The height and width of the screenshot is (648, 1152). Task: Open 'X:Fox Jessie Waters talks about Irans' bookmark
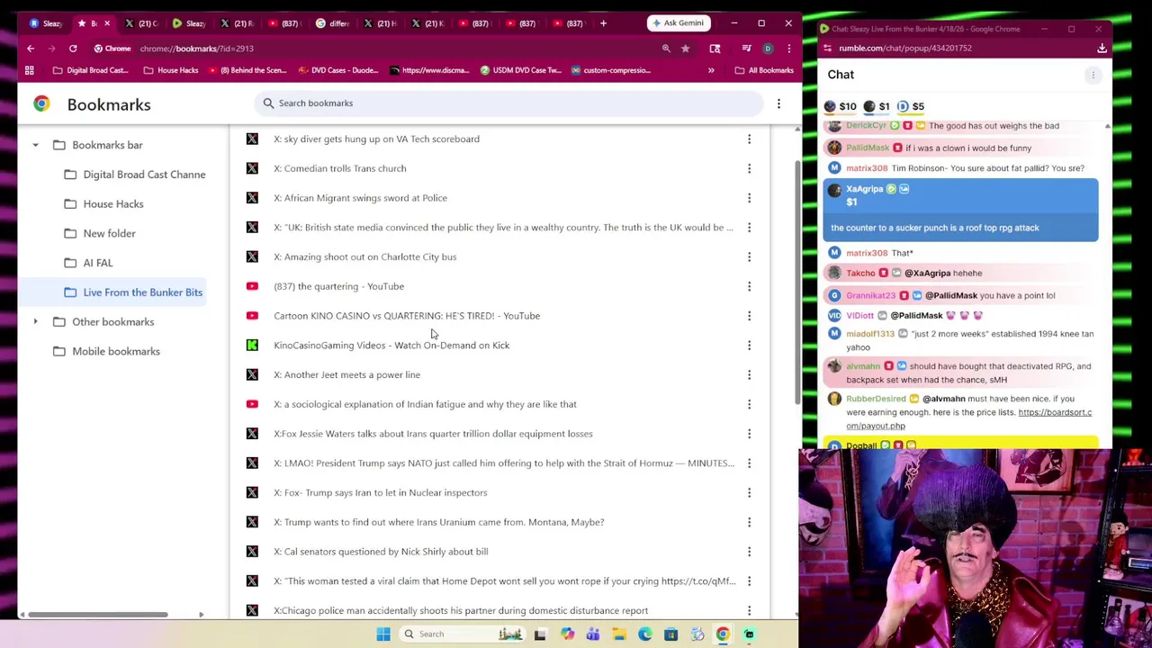[433, 434]
